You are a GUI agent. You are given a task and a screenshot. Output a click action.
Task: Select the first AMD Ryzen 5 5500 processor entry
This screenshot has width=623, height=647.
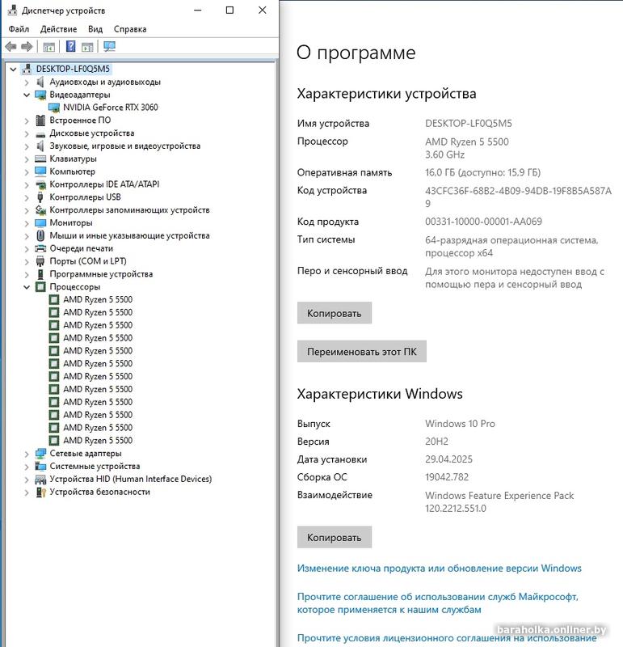tap(98, 299)
